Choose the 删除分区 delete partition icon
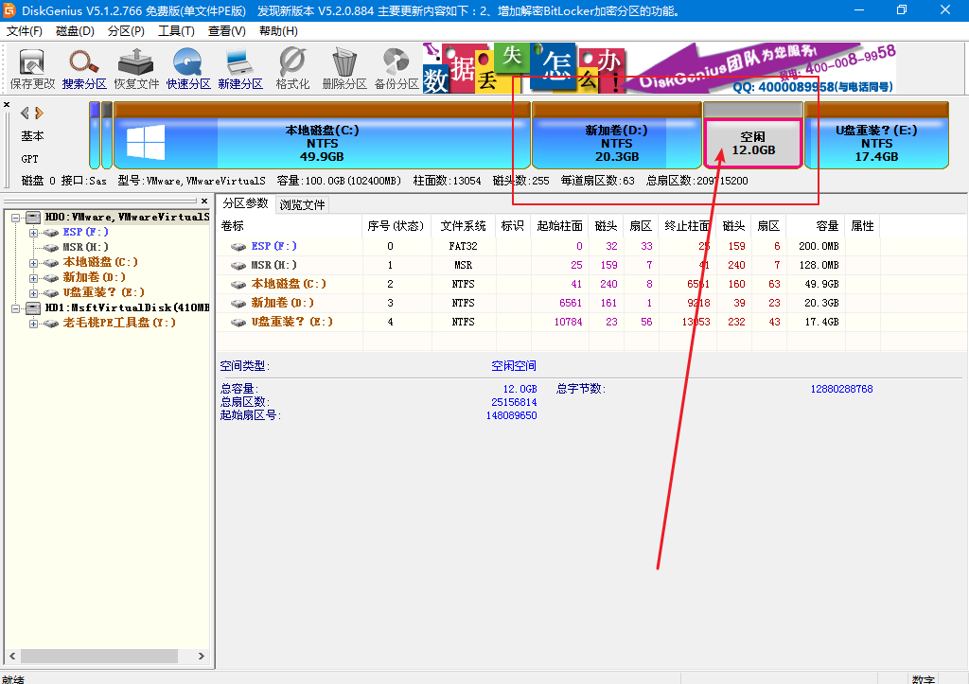 pos(344,68)
